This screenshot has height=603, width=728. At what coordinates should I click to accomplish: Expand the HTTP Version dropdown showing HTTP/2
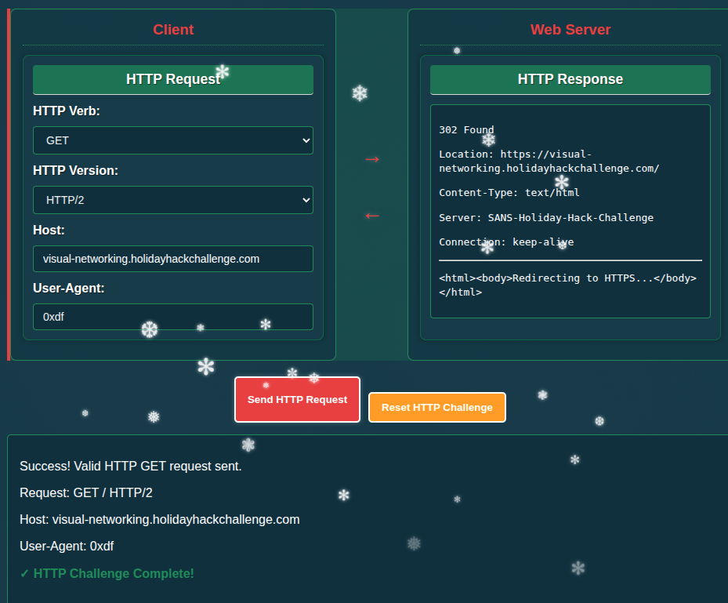tap(172, 200)
